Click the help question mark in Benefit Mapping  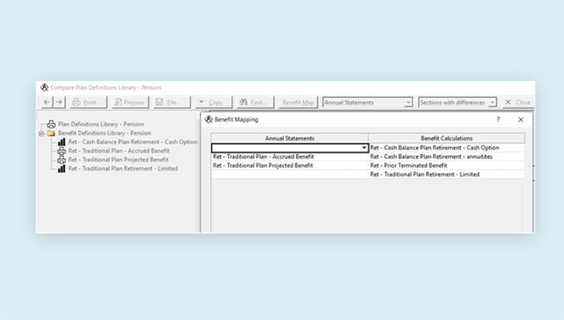click(498, 120)
